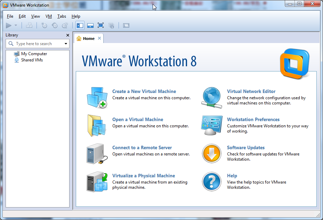This screenshot has width=323, height=220.
Task: Select My Computer in the library
Action: [34, 54]
